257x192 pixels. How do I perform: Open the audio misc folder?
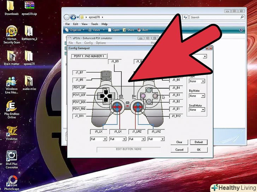(x=29, y=81)
